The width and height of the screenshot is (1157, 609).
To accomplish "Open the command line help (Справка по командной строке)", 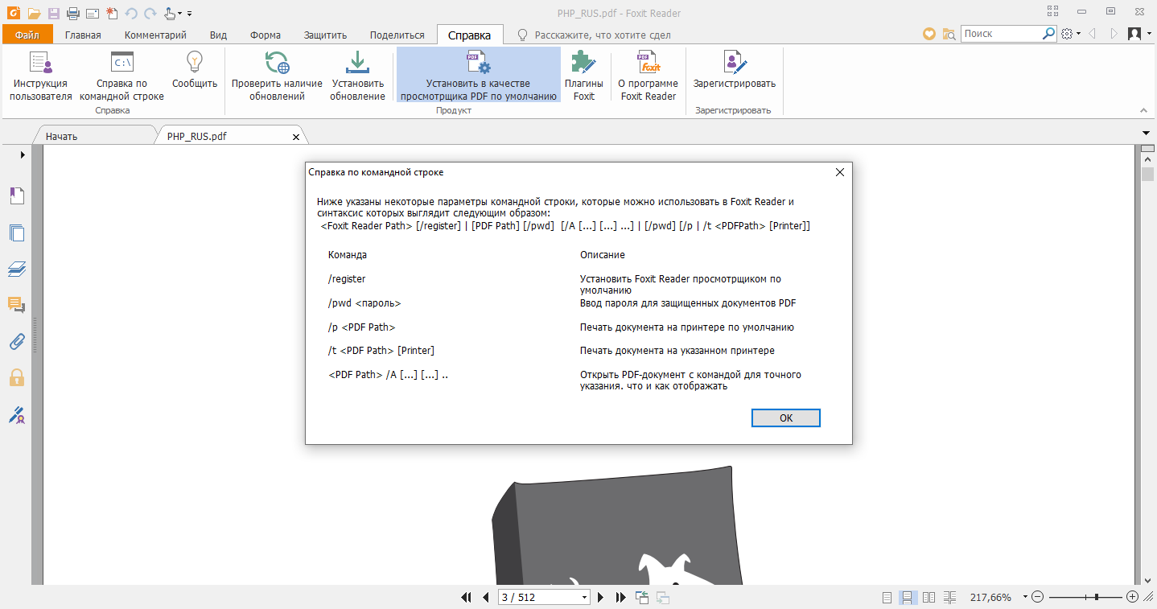I will (x=121, y=76).
